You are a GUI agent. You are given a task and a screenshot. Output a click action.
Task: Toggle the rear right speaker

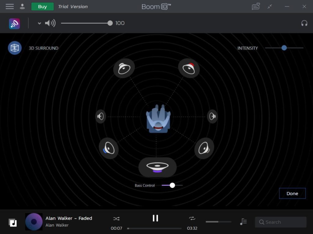pos(204,148)
